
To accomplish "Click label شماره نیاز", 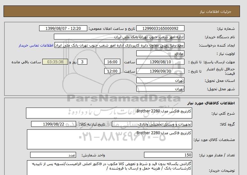I will click(226, 29).
